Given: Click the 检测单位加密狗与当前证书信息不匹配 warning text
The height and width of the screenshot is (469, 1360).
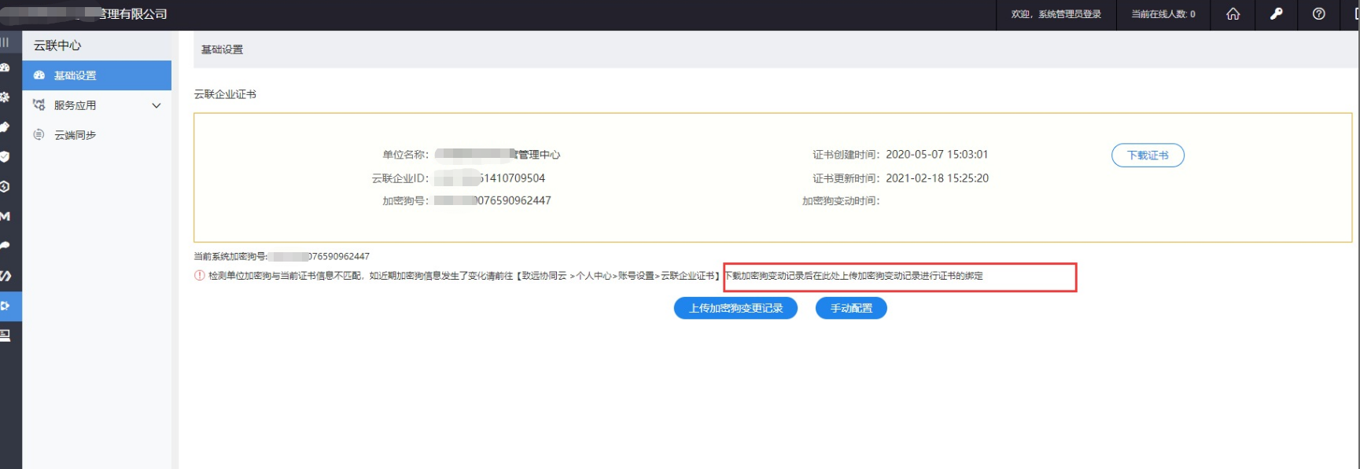Looking at the screenshot, I should tap(286, 276).
